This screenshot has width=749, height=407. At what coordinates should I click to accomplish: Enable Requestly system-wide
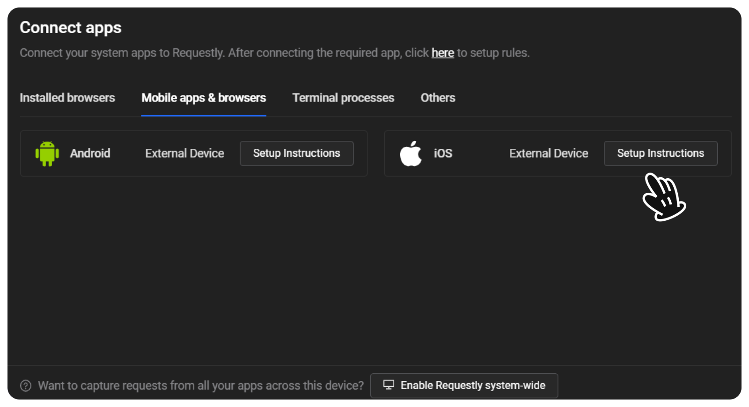click(464, 385)
